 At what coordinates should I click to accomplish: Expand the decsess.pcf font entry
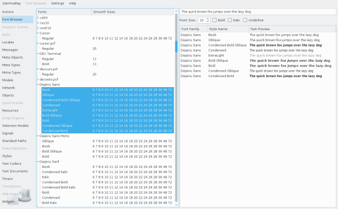37,79
